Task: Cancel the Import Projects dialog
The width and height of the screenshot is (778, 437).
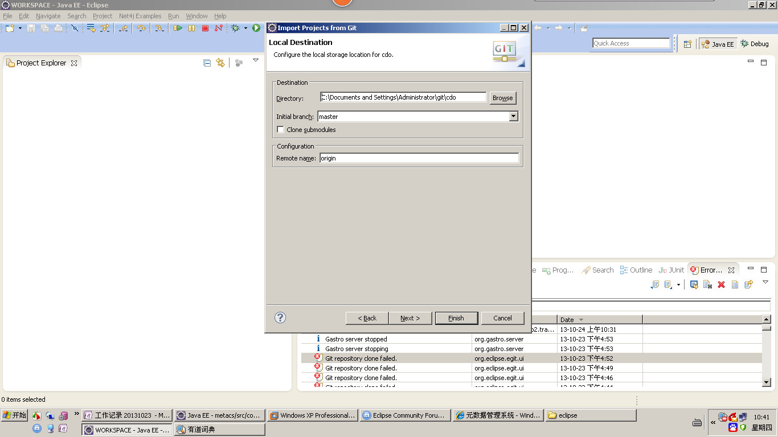Action: pyautogui.click(x=502, y=318)
